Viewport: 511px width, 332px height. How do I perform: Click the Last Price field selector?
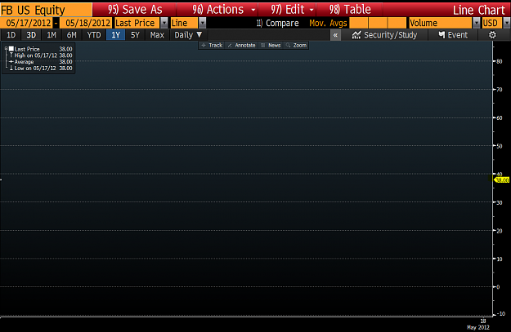pyautogui.click(x=137, y=23)
